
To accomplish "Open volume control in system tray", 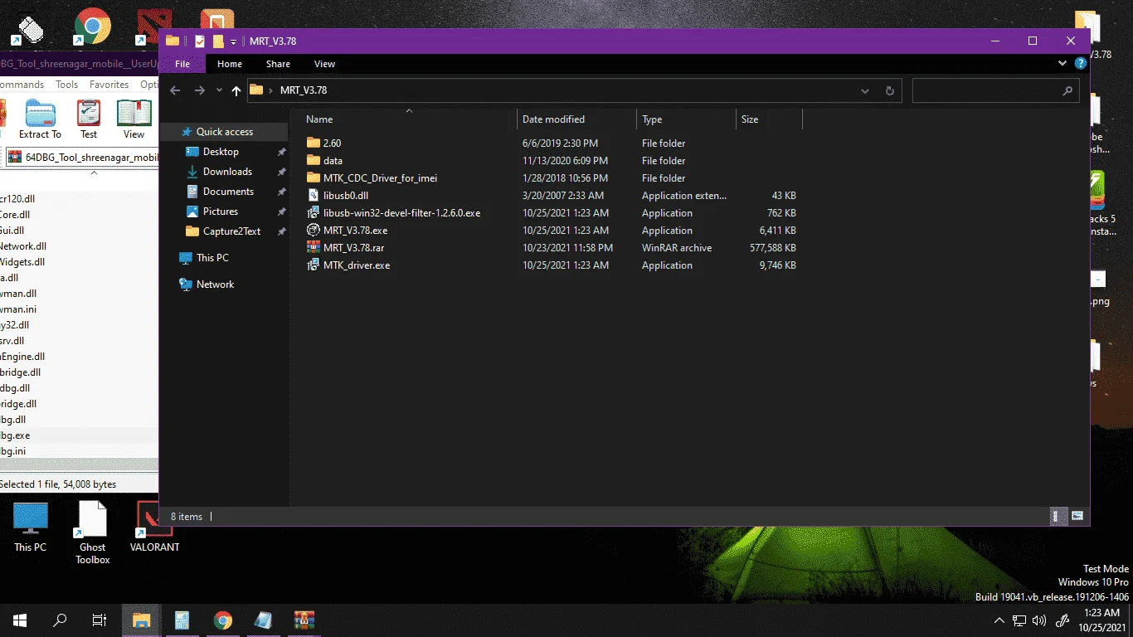I will point(1040,620).
